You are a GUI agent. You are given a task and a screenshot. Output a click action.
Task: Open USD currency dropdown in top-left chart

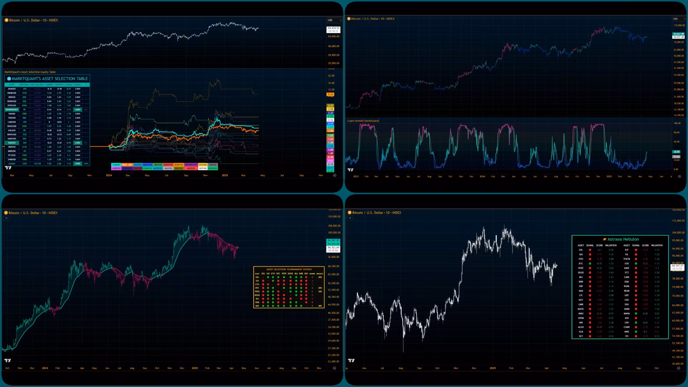click(x=334, y=20)
